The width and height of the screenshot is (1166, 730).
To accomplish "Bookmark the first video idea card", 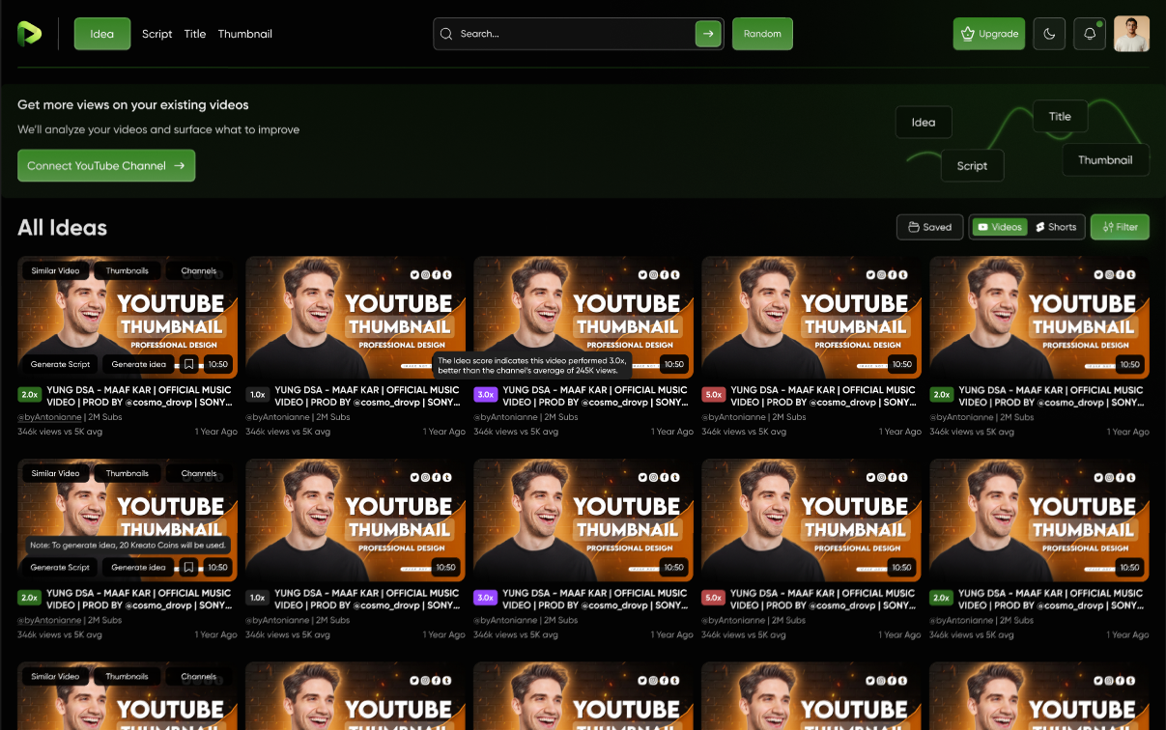I will coord(189,364).
